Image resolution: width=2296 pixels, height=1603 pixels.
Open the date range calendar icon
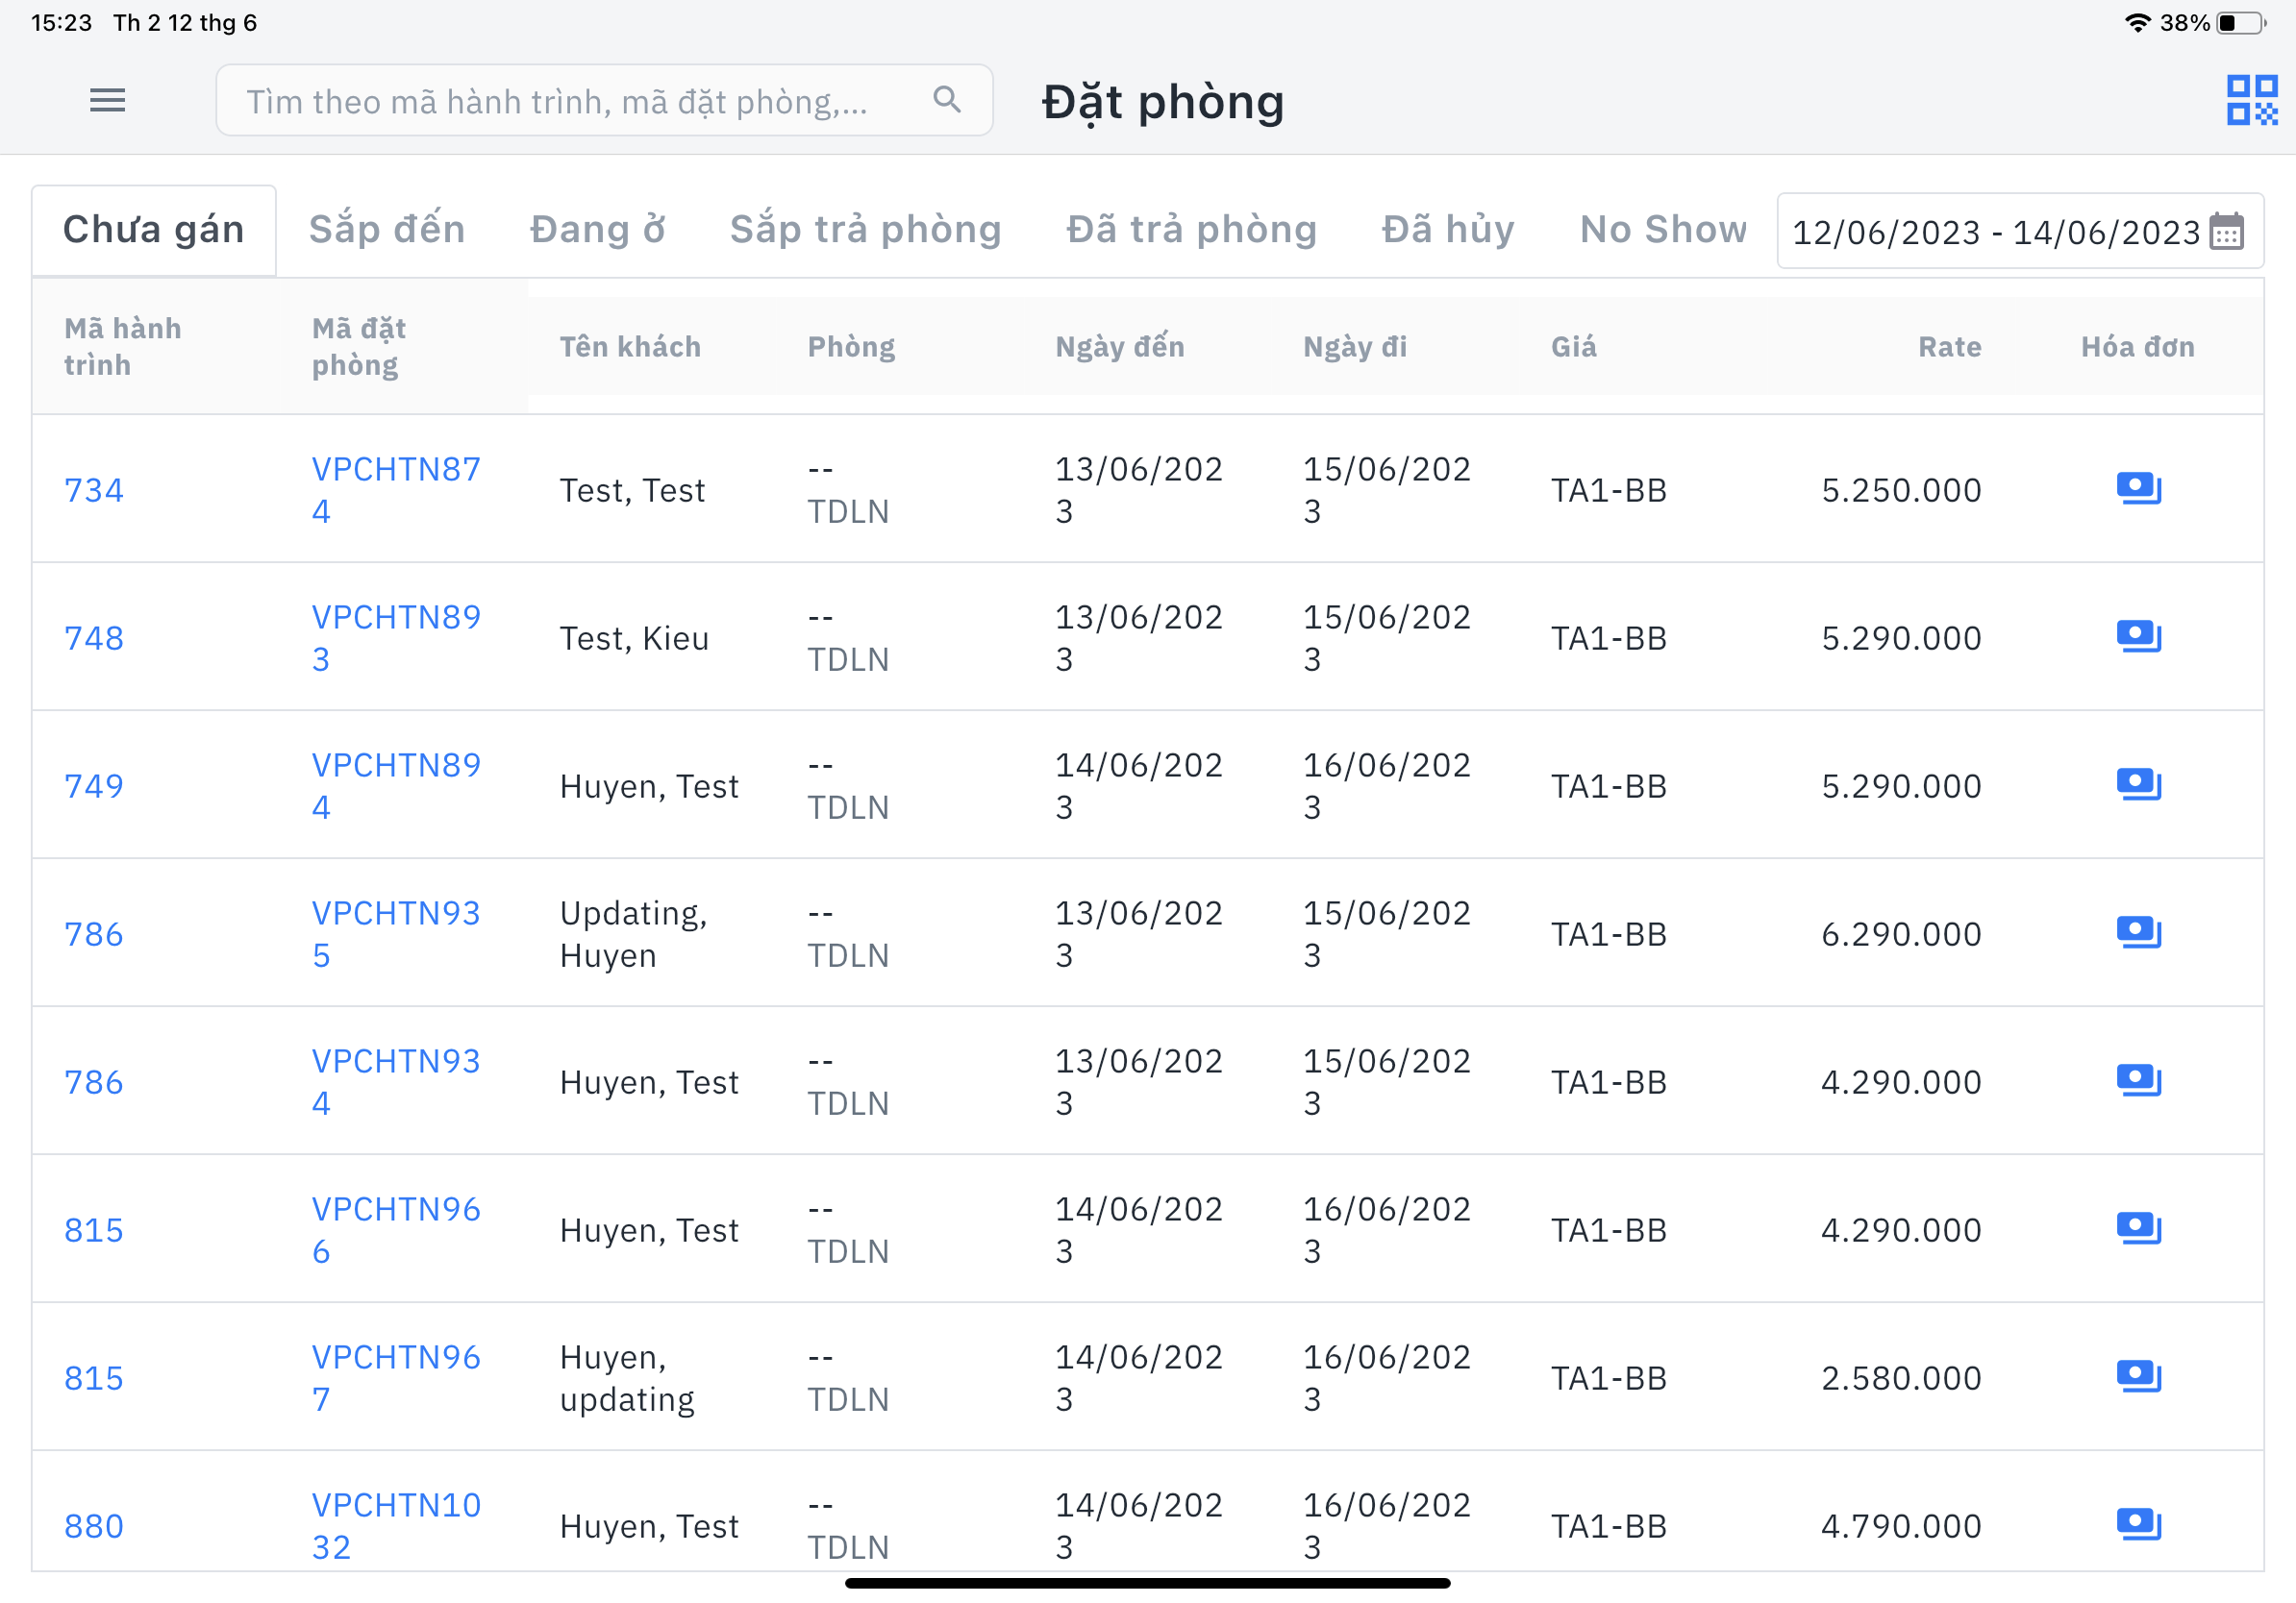click(x=2226, y=231)
